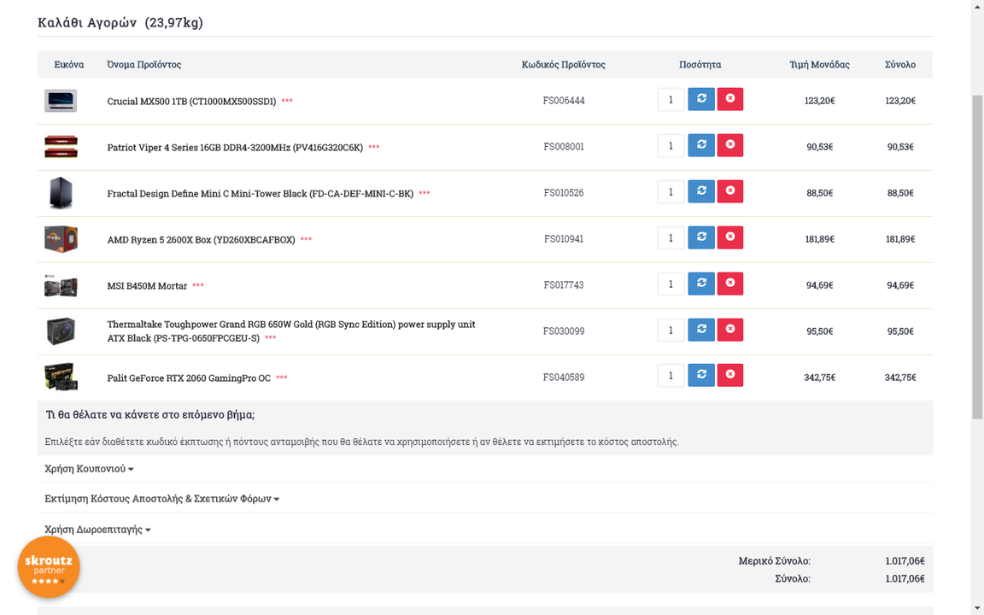This screenshot has width=984, height=615.
Task: Click the Όνομα Προϊόντος column header
Action: pyautogui.click(x=143, y=65)
